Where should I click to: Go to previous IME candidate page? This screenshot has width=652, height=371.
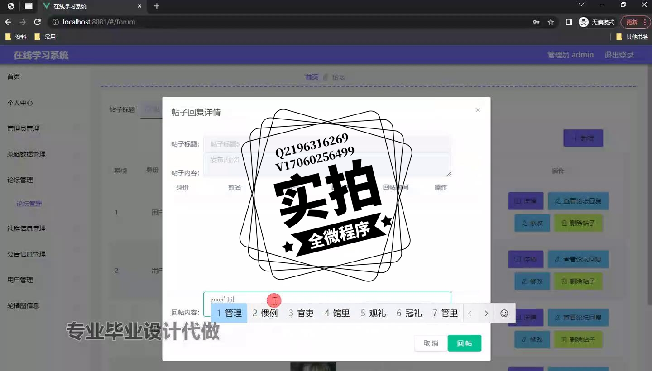click(470, 313)
